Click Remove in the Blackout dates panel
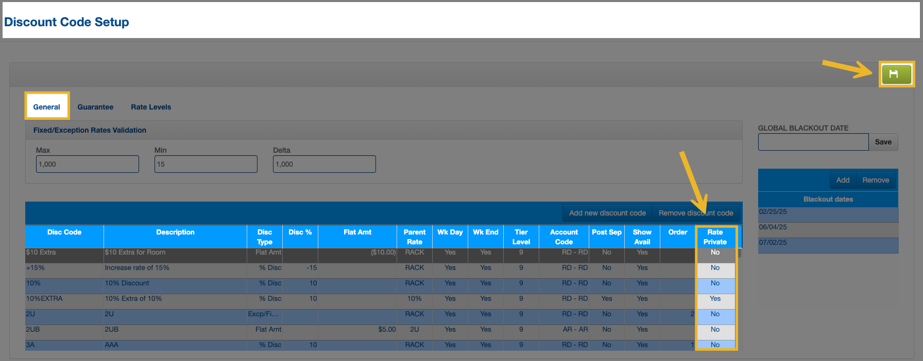This screenshot has height=361, width=923. click(876, 180)
